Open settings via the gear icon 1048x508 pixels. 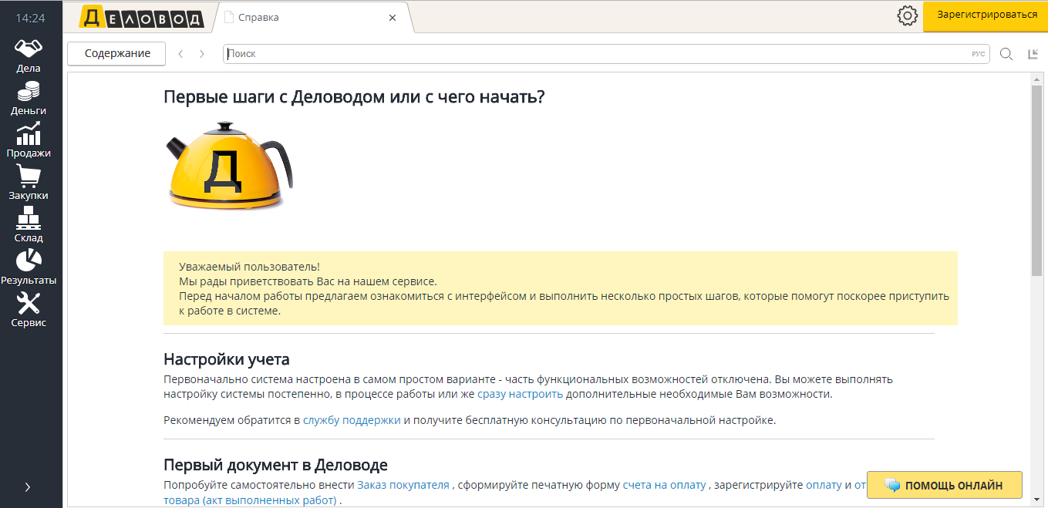click(908, 15)
